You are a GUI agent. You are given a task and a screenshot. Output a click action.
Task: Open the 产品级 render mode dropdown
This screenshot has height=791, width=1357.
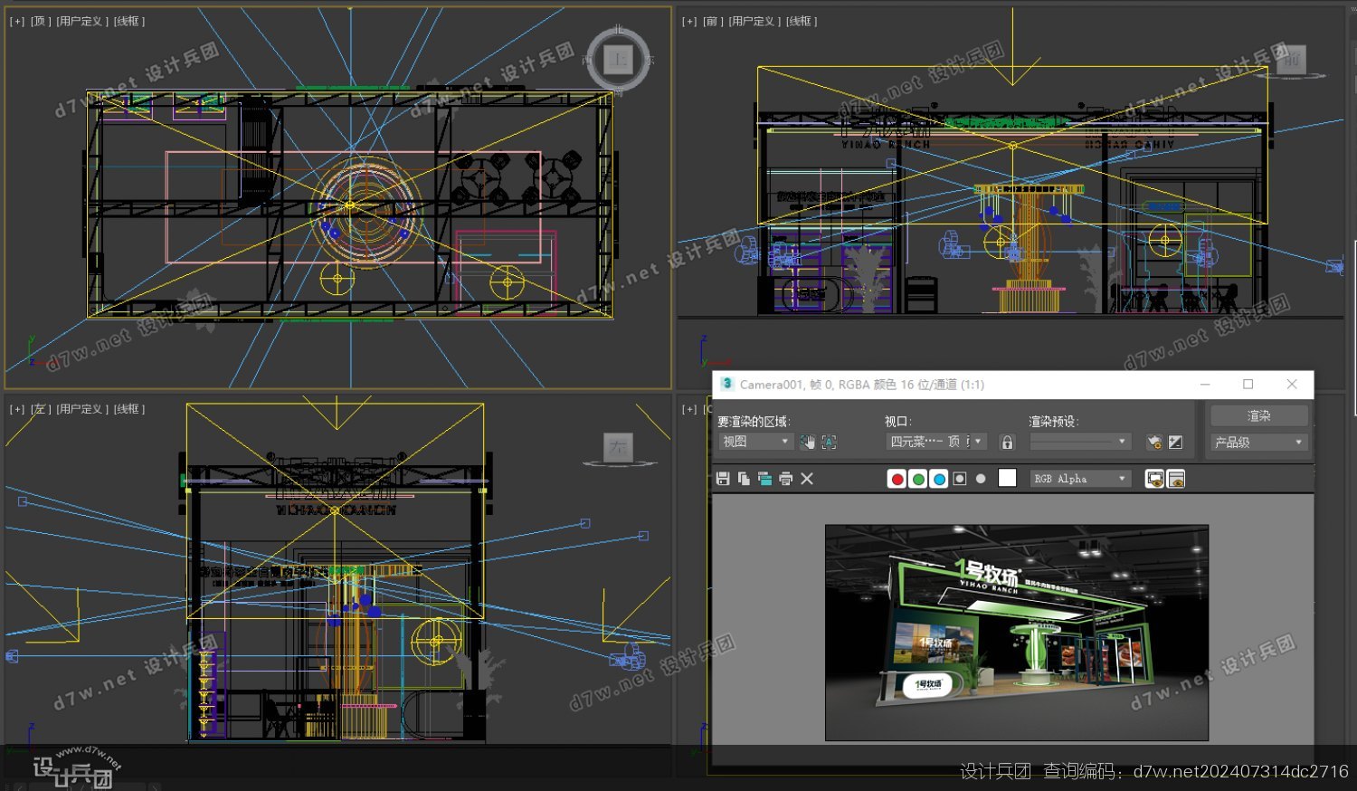(1259, 443)
